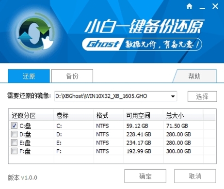The height and width of the screenshot is (189, 224).
Task: Click the 格式 column header
Action: (108, 115)
